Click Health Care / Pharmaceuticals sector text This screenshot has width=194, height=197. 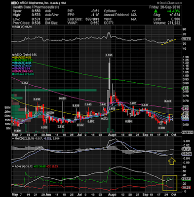point(36,7)
